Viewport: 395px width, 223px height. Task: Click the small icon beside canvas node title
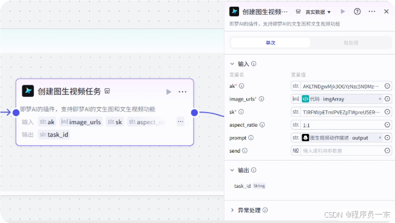[x=107, y=91]
